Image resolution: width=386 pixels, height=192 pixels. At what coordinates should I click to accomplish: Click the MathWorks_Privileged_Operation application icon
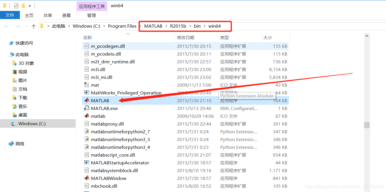87,93
